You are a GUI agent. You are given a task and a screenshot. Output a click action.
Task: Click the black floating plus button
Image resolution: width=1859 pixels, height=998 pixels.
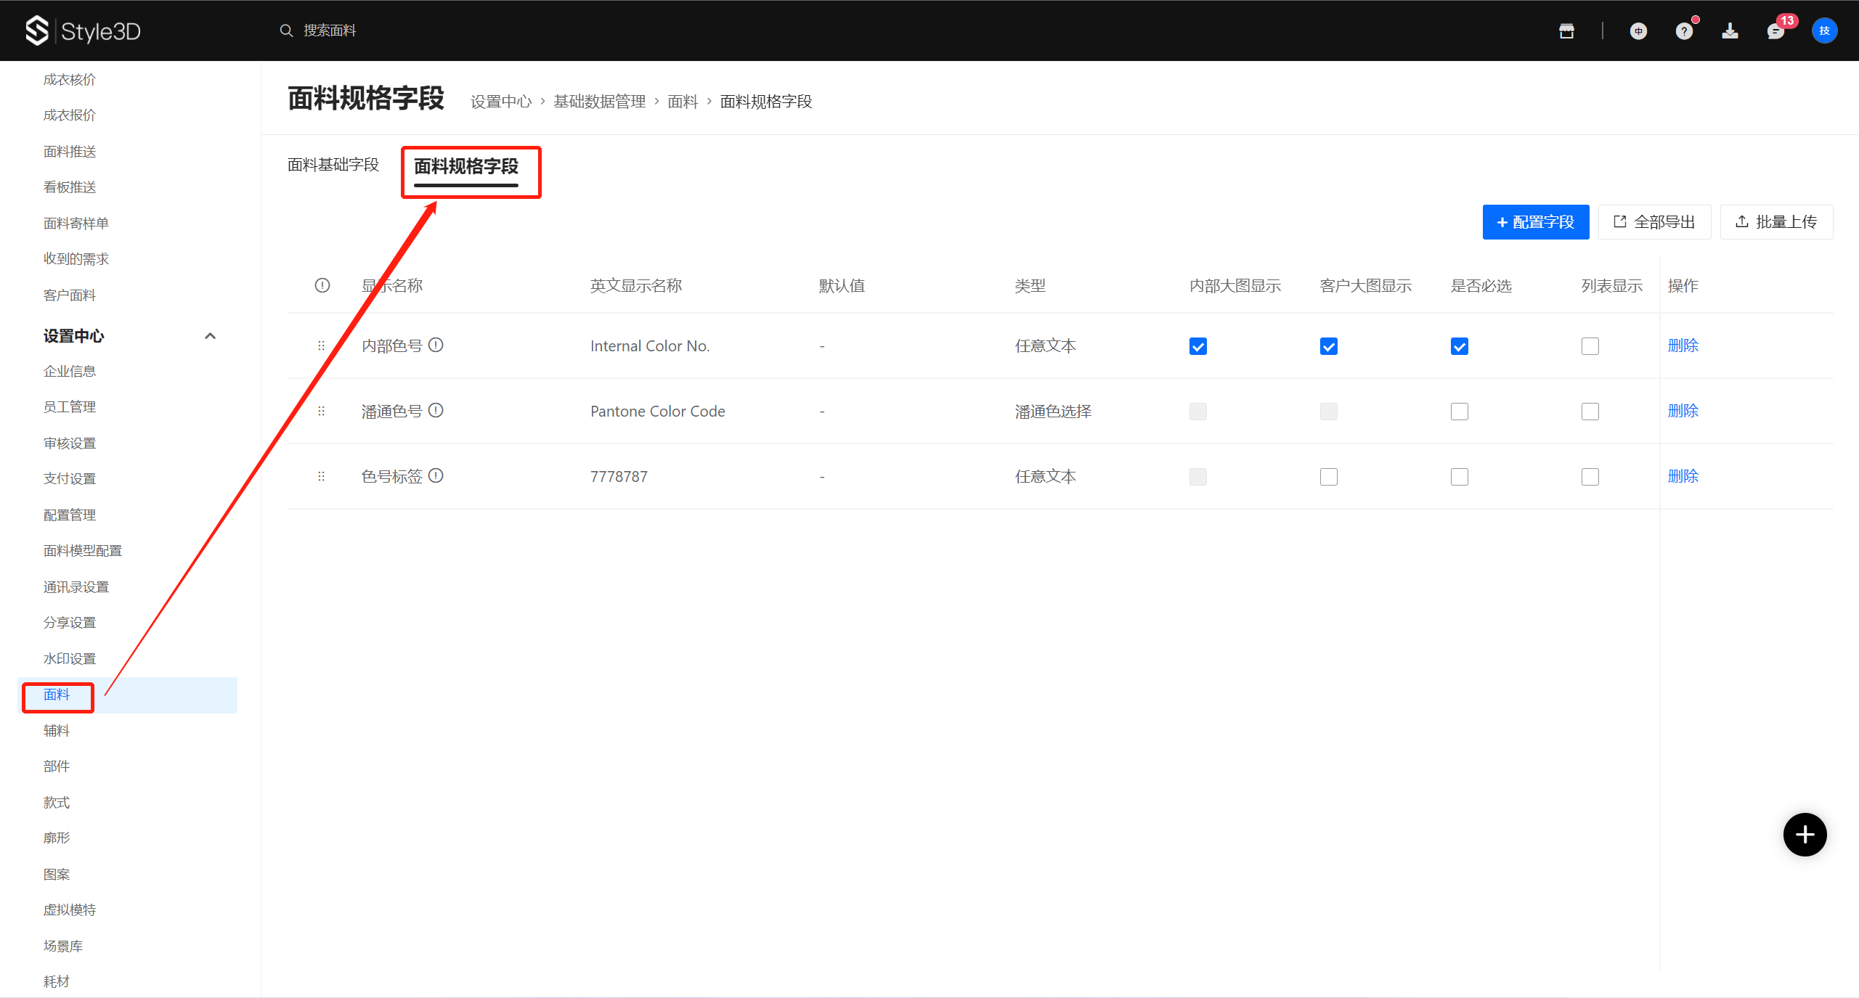pos(1805,835)
